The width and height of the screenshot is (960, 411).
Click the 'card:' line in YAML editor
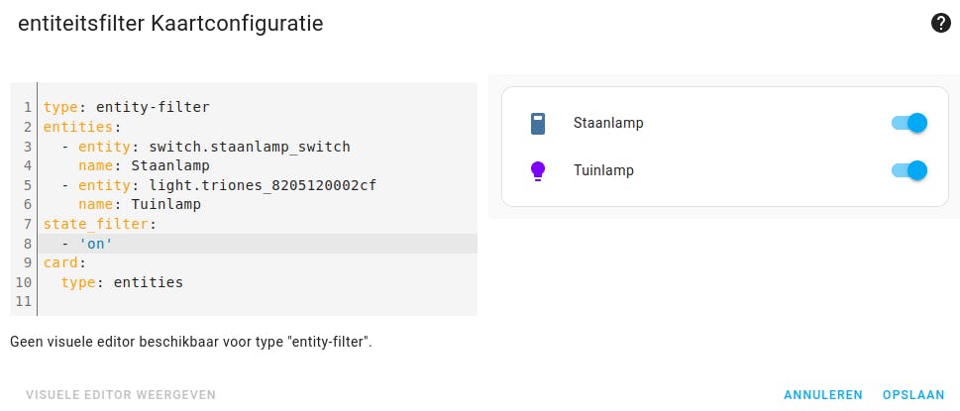(x=64, y=262)
